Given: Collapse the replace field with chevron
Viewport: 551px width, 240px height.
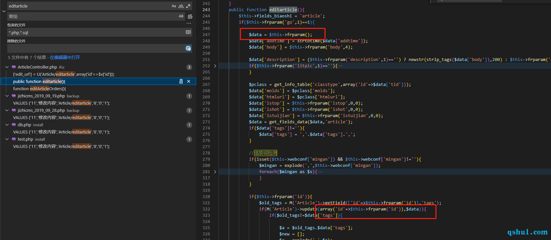Looking at the screenshot, I should tap(4, 11).
